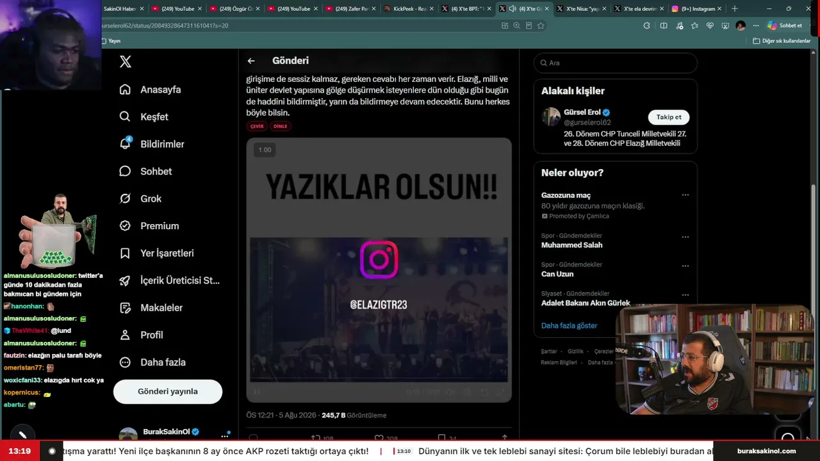
Task: Open BurakSakinOl account switcher menu
Action: pos(224,435)
